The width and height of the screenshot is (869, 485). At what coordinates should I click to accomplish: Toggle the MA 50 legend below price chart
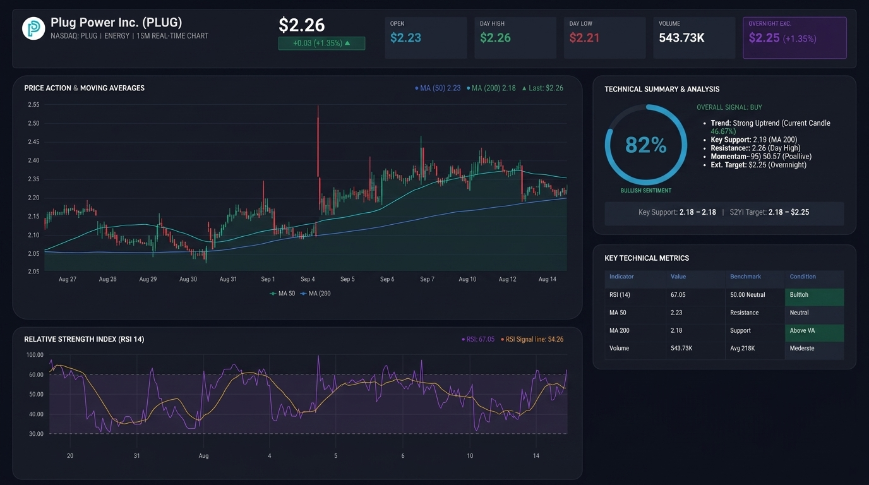pos(282,294)
